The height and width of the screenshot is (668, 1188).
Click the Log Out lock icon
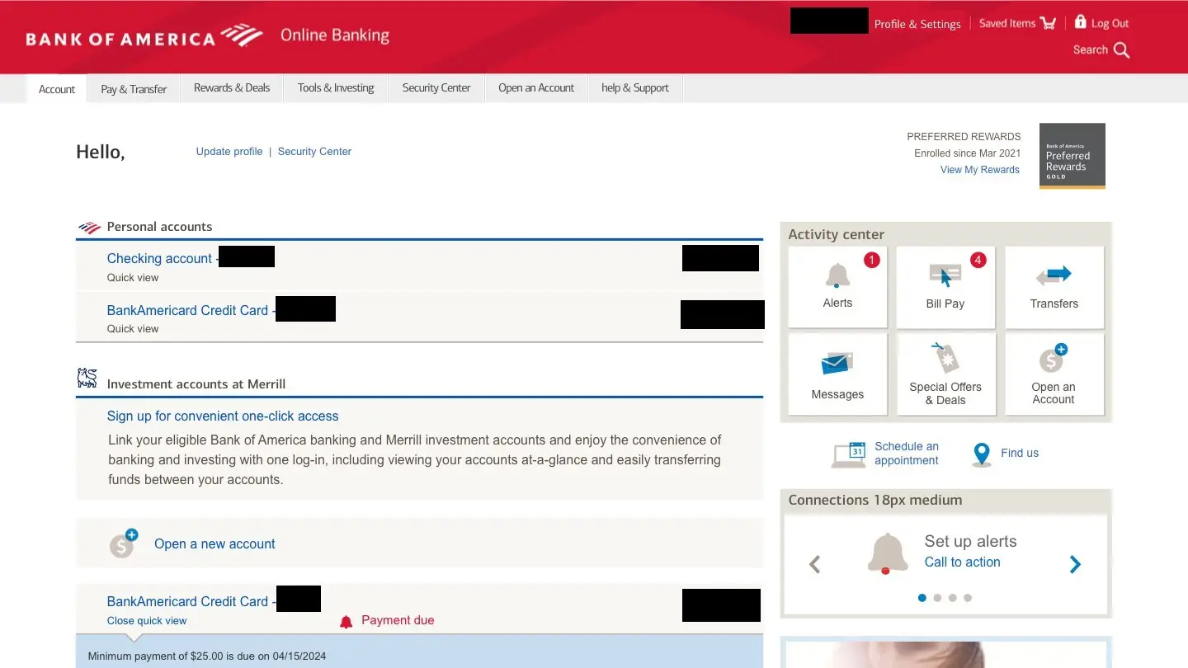(x=1080, y=22)
